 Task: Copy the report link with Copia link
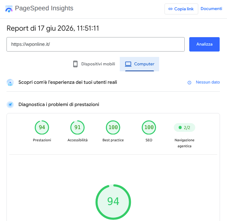coord(181,9)
